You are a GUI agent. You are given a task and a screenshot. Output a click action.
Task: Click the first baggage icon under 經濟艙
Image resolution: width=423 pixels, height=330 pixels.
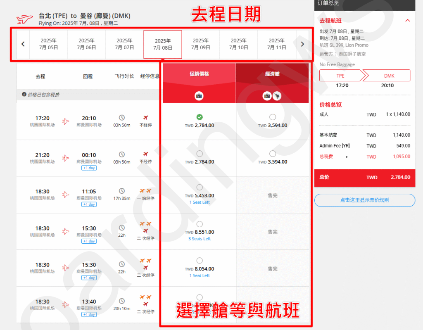coord(267,96)
